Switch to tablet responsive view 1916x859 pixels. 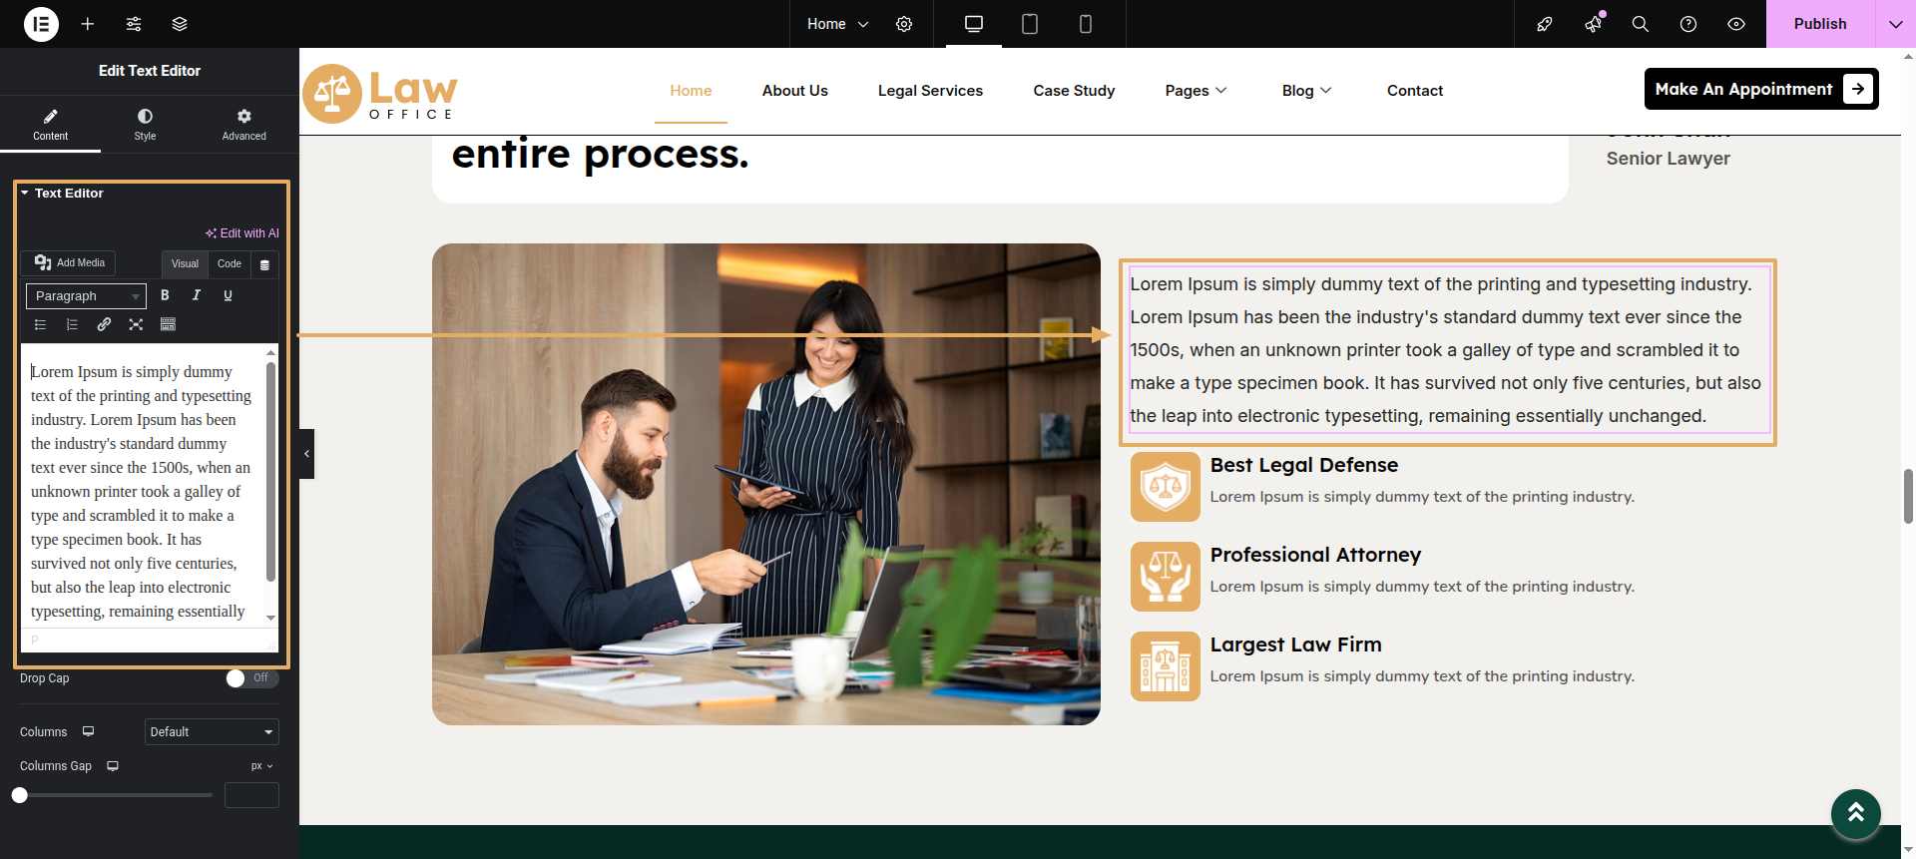1029,24
